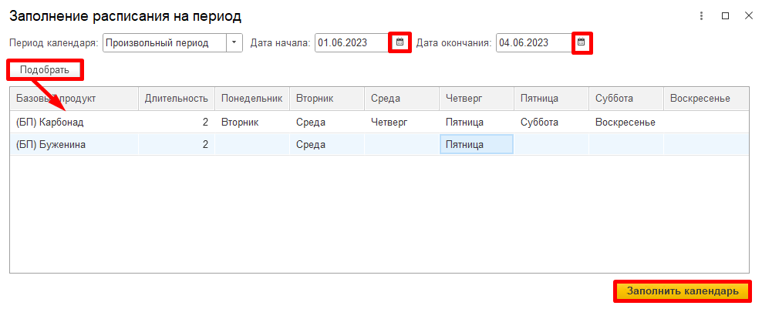762x309 pixels.
Task: Close the schedule filling dialog
Action: click(748, 15)
